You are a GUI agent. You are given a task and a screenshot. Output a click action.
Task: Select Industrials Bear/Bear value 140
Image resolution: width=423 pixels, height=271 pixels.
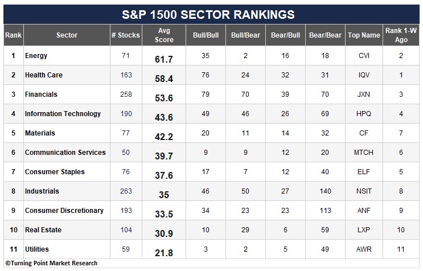coord(325,191)
